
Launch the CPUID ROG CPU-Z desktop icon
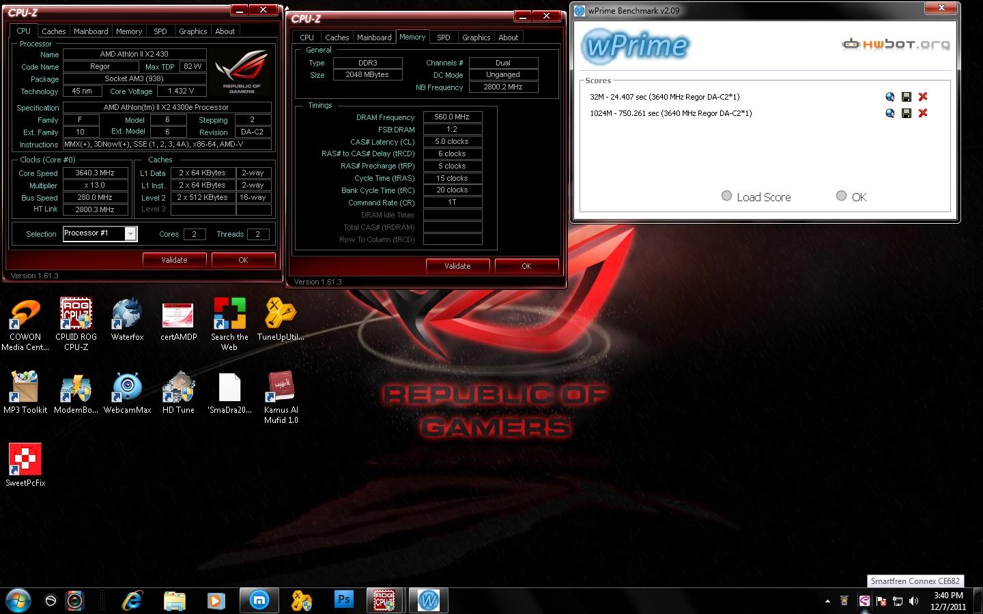tap(76, 325)
